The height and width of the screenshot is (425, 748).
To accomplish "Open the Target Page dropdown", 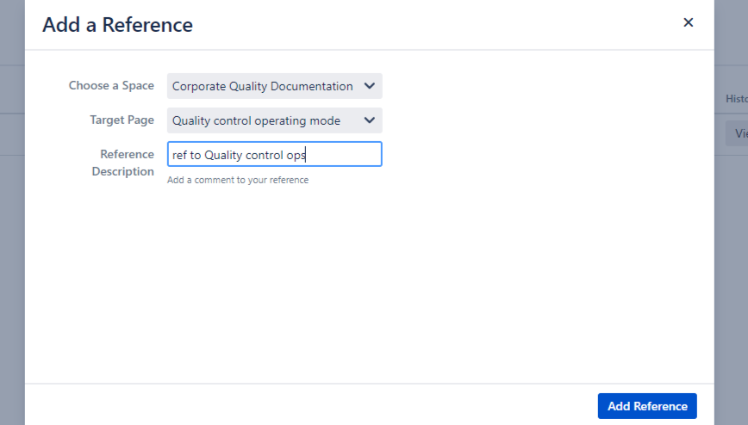I will 274,120.
